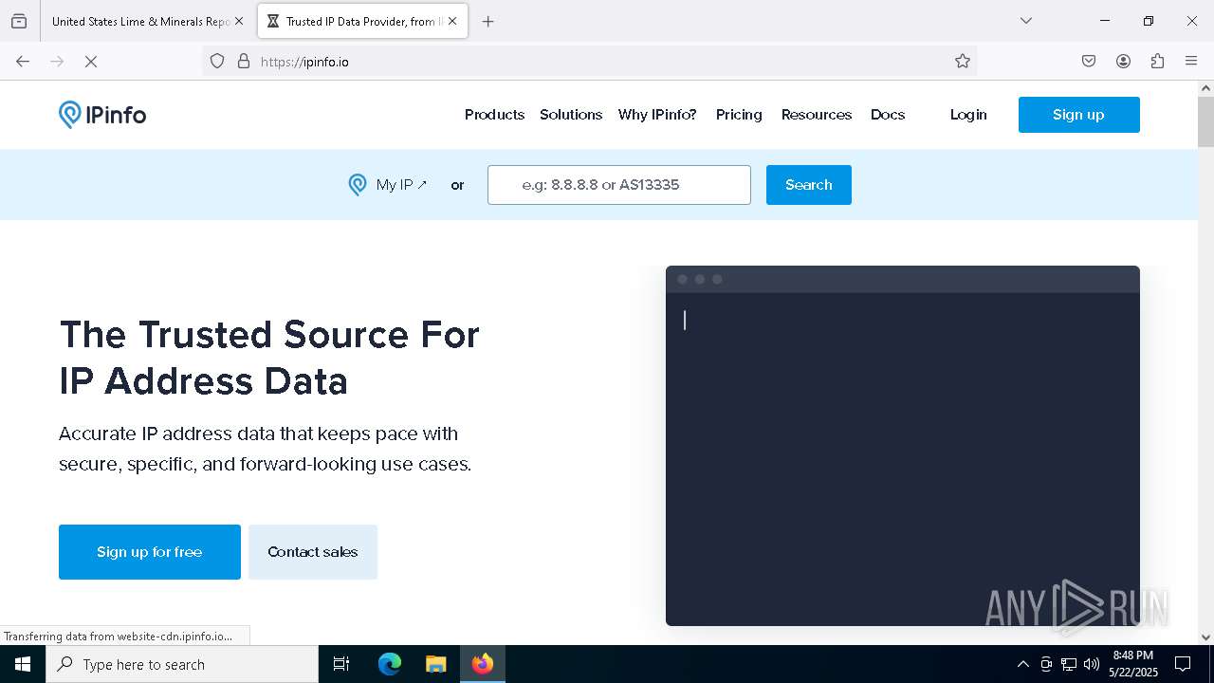Show hidden system tray icons
This screenshot has width=1214, height=683.
(1022, 664)
